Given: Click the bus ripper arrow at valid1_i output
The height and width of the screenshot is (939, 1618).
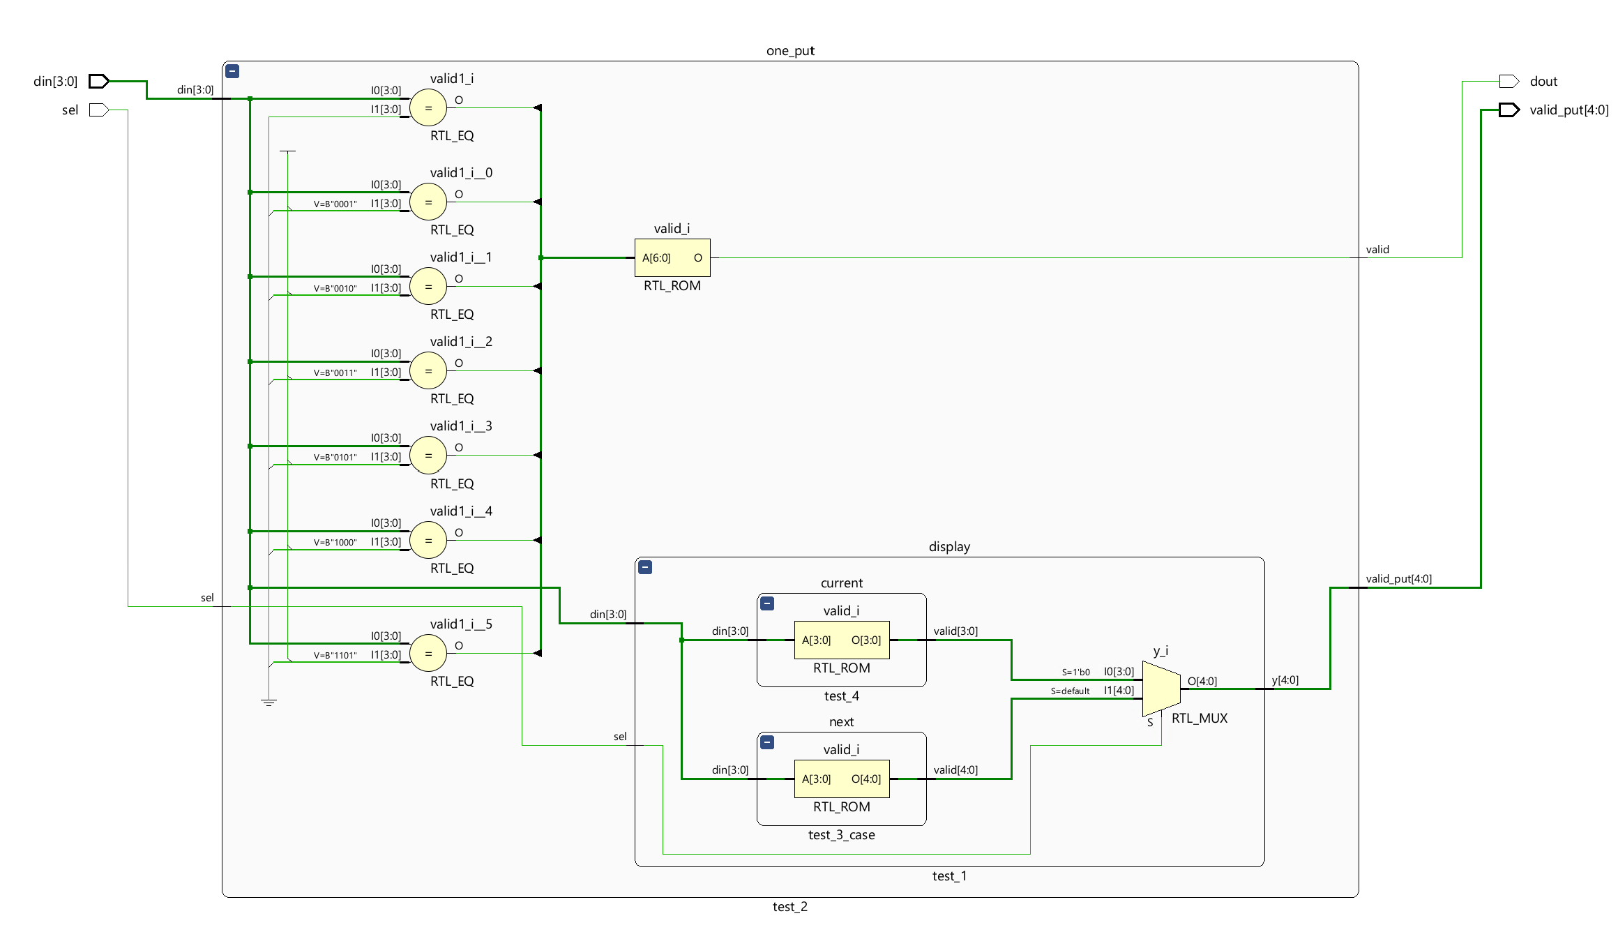Looking at the screenshot, I should [x=537, y=107].
